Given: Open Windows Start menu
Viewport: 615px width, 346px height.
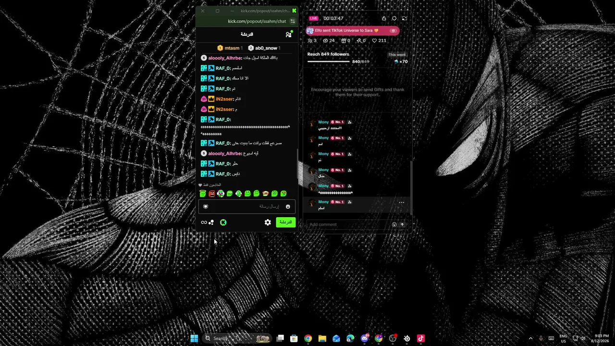Looking at the screenshot, I should [194, 338].
